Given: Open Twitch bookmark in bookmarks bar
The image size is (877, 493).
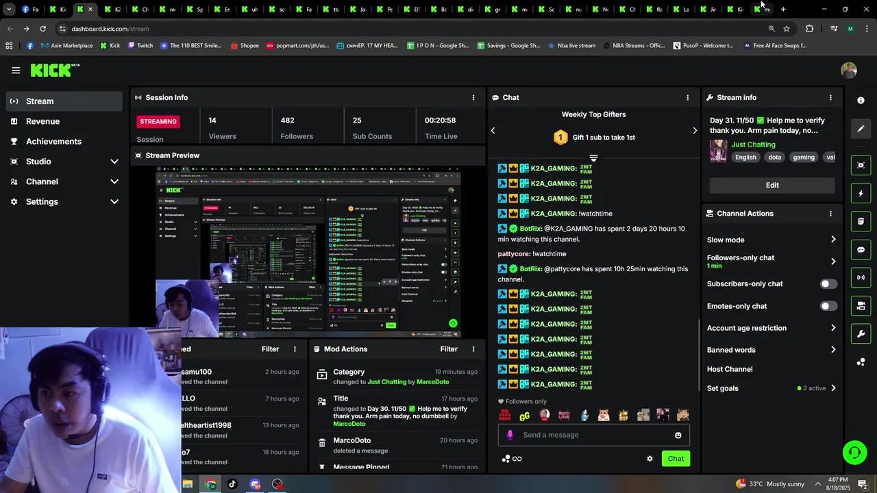Looking at the screenshot, I should coord(140,46).
